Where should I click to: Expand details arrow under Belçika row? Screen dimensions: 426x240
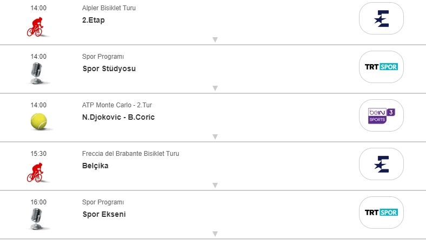[215, 185]
